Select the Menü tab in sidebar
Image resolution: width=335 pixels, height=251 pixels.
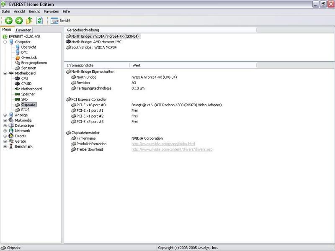click(7, 30)
